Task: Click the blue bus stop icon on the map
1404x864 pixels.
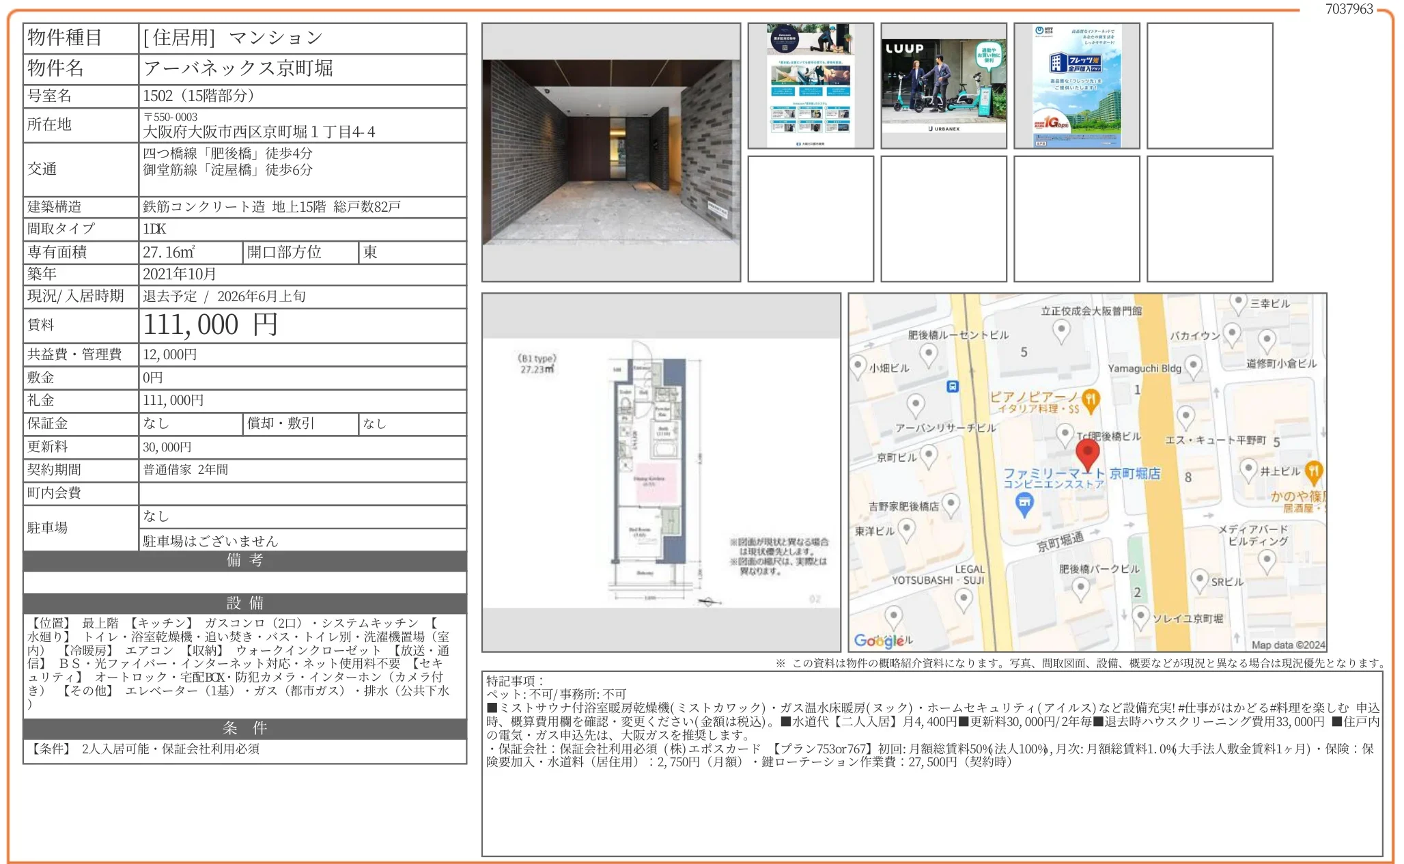Action: [x=951, y=388]
